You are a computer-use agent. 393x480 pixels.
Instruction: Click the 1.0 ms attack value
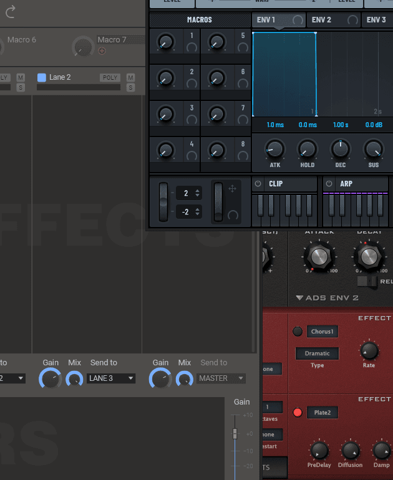click(275, 125)
